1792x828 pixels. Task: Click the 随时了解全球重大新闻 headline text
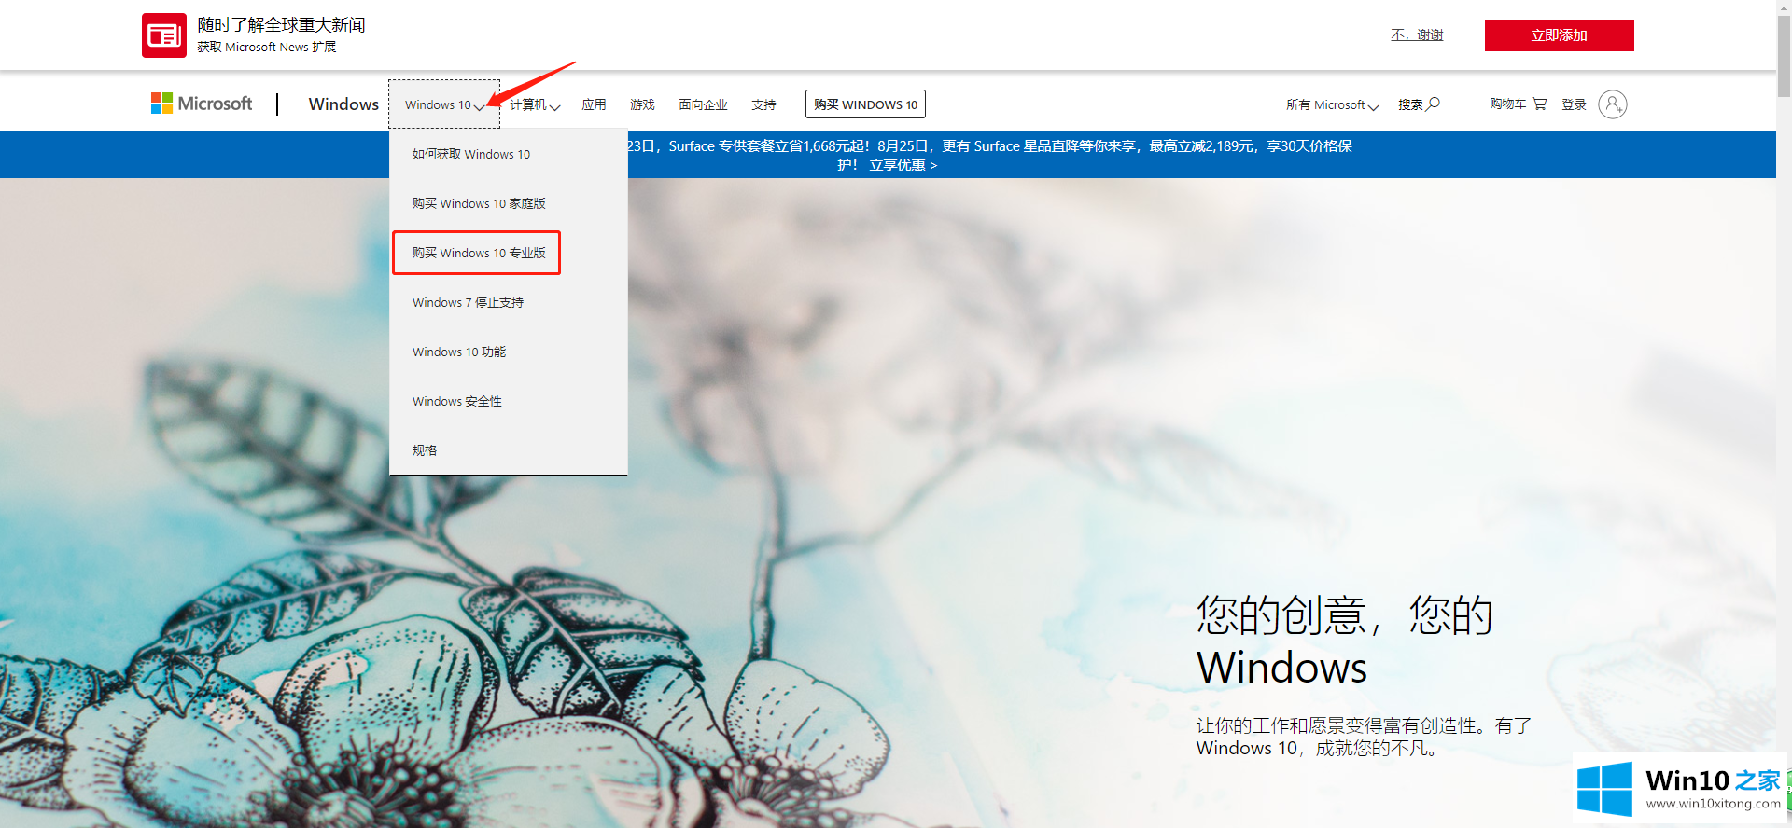281,25
